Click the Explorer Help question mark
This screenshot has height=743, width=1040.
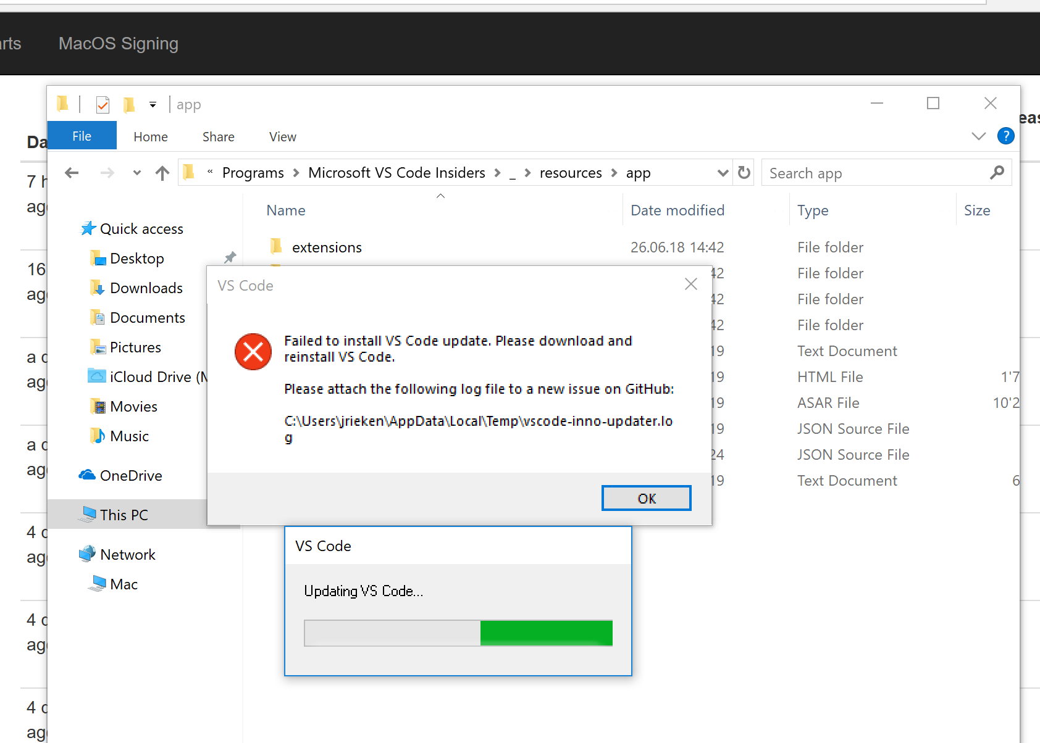[x=1005, y=136]
